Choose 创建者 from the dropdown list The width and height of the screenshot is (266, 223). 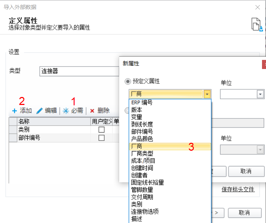170,175
